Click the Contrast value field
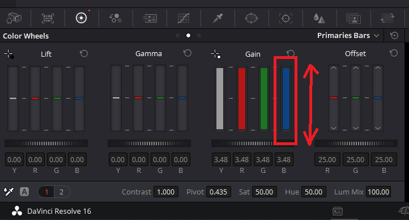Screen dimensions: 409x220 (x=166, y=192)
